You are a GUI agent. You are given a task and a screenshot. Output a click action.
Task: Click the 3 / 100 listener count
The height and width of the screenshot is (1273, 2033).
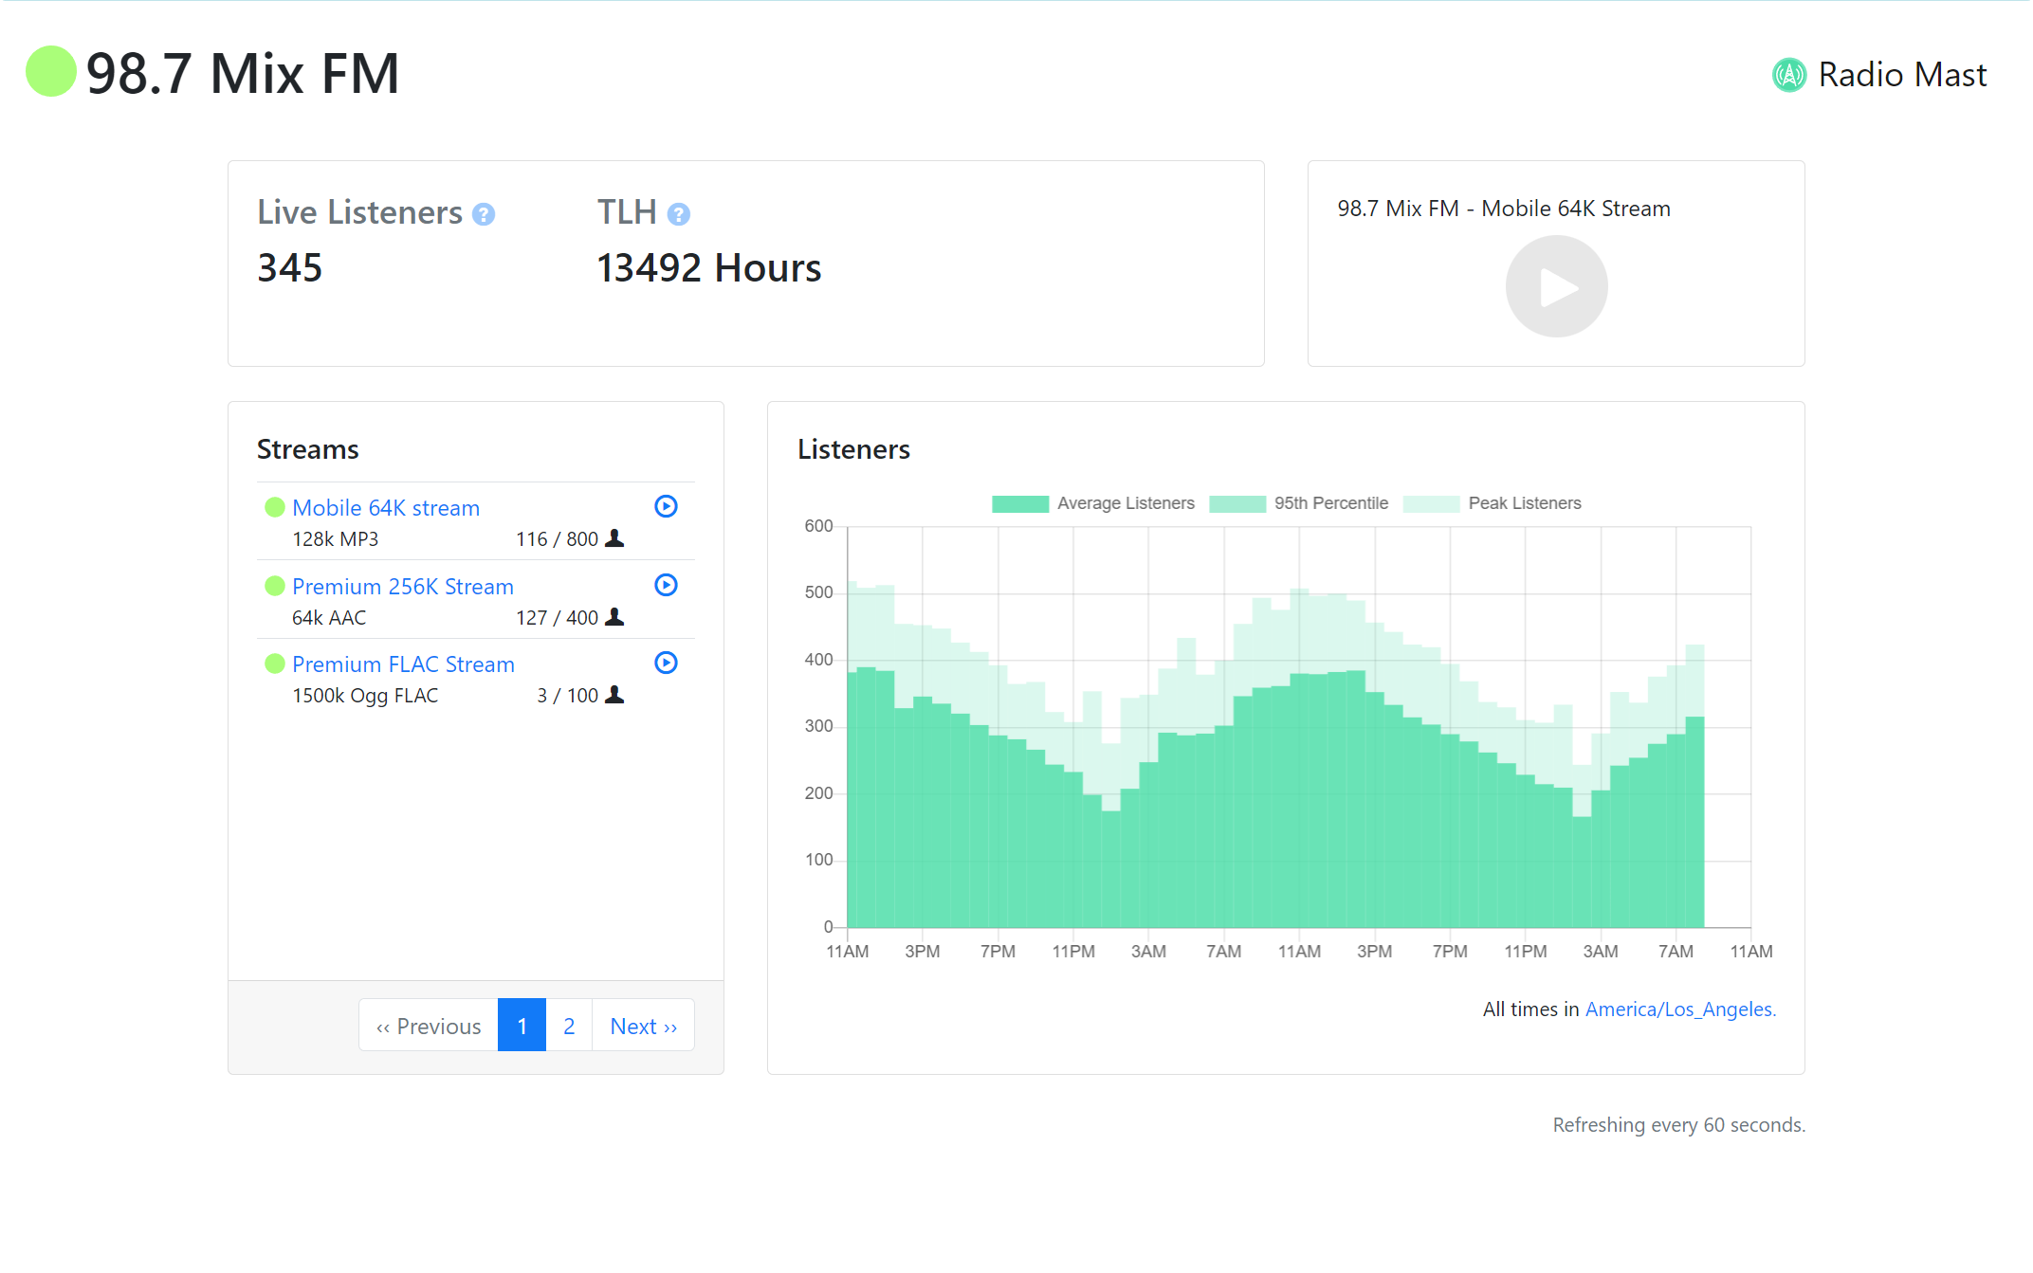567,696
